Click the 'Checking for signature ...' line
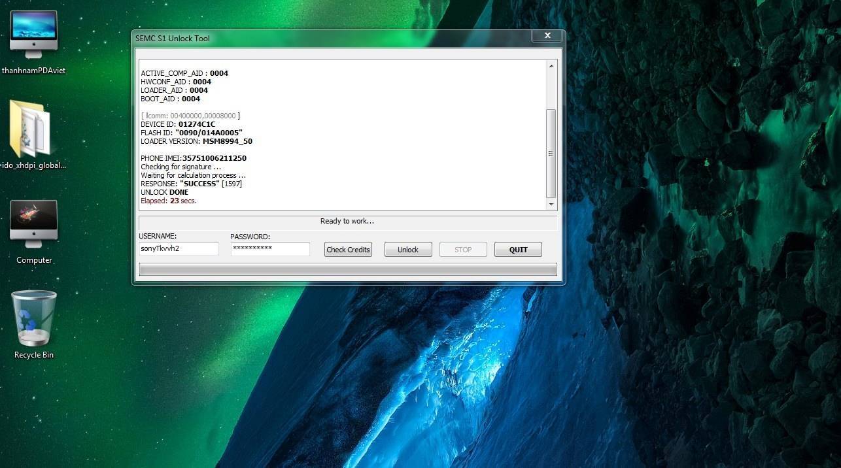Image resolution: width=841 pixels, height=468 pixels. 180,167
